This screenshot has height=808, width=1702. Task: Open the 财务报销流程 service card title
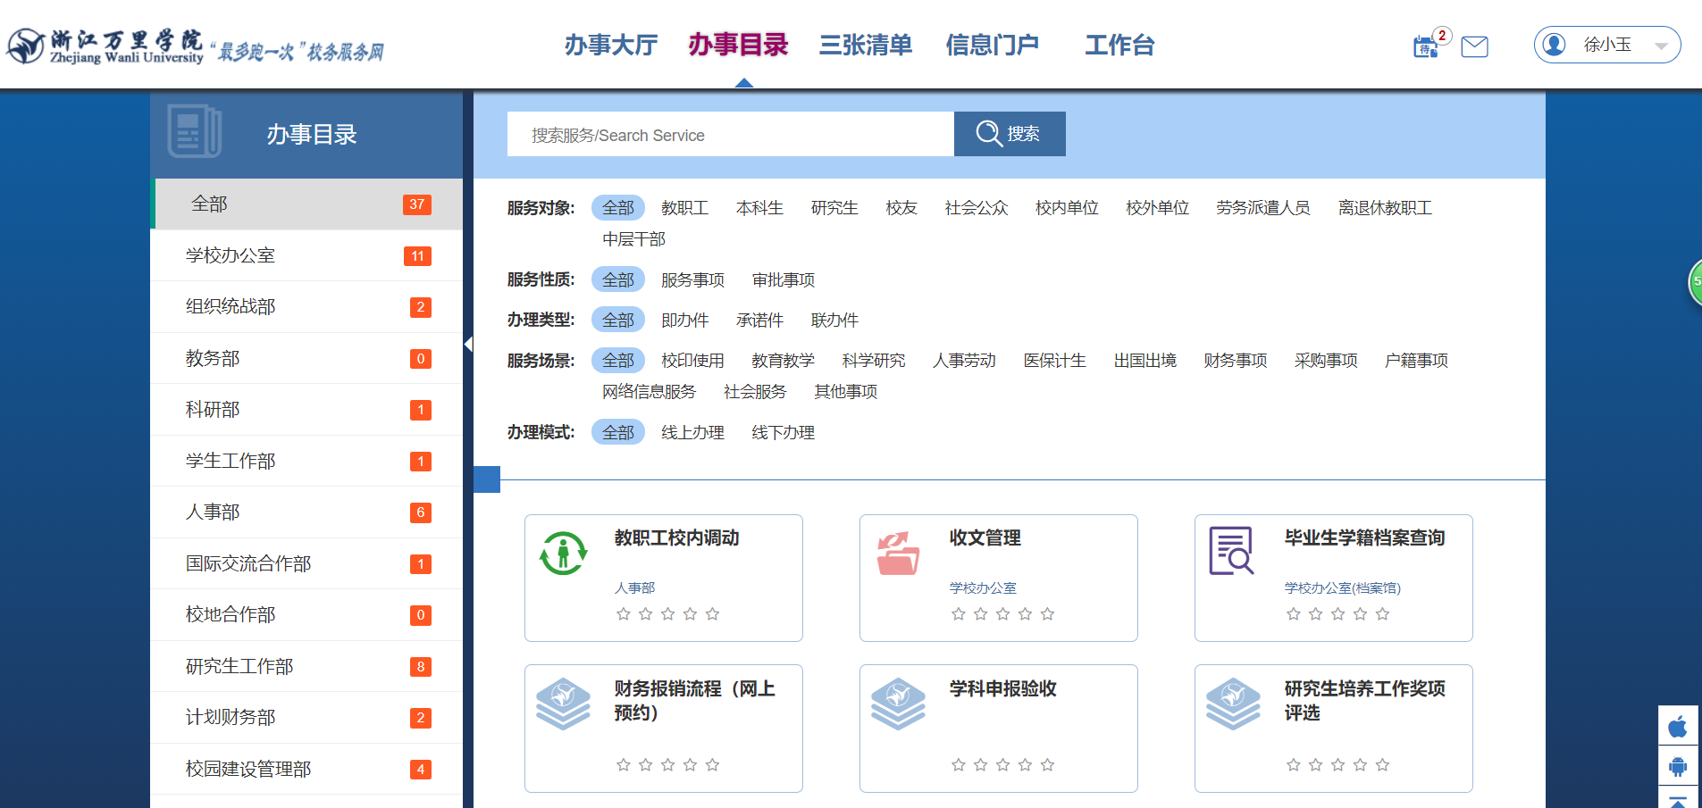694,700
